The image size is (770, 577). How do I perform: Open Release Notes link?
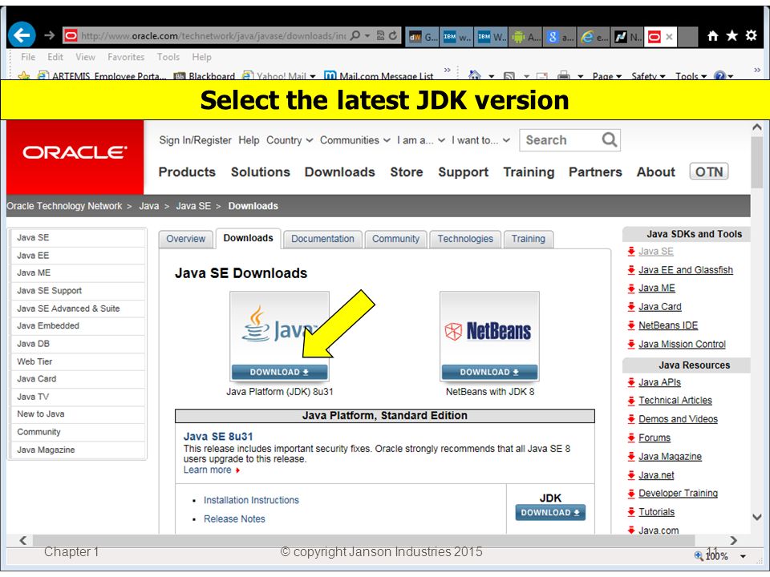click(234, 519)
